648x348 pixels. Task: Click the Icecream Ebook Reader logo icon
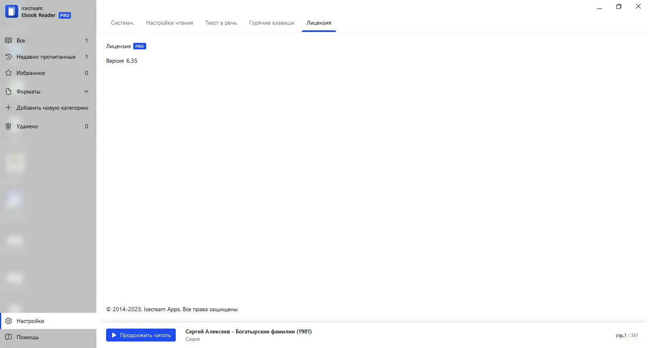click(x=12, y=11)
